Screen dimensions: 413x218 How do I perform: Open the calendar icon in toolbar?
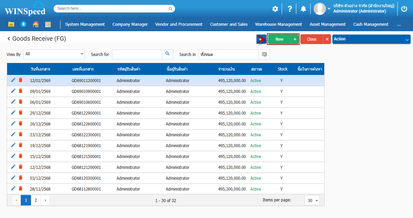pos(48,24)
